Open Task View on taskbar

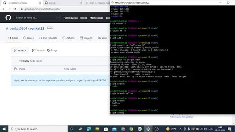[80, 129]
